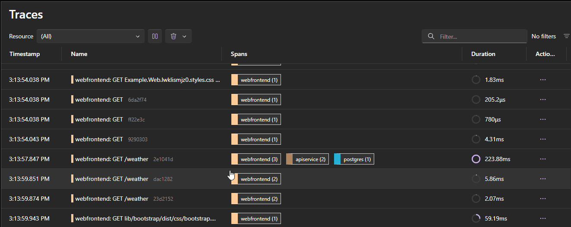
Task: Open the GET /weather 2e1041d trace
Action: (x=112, y=159)
